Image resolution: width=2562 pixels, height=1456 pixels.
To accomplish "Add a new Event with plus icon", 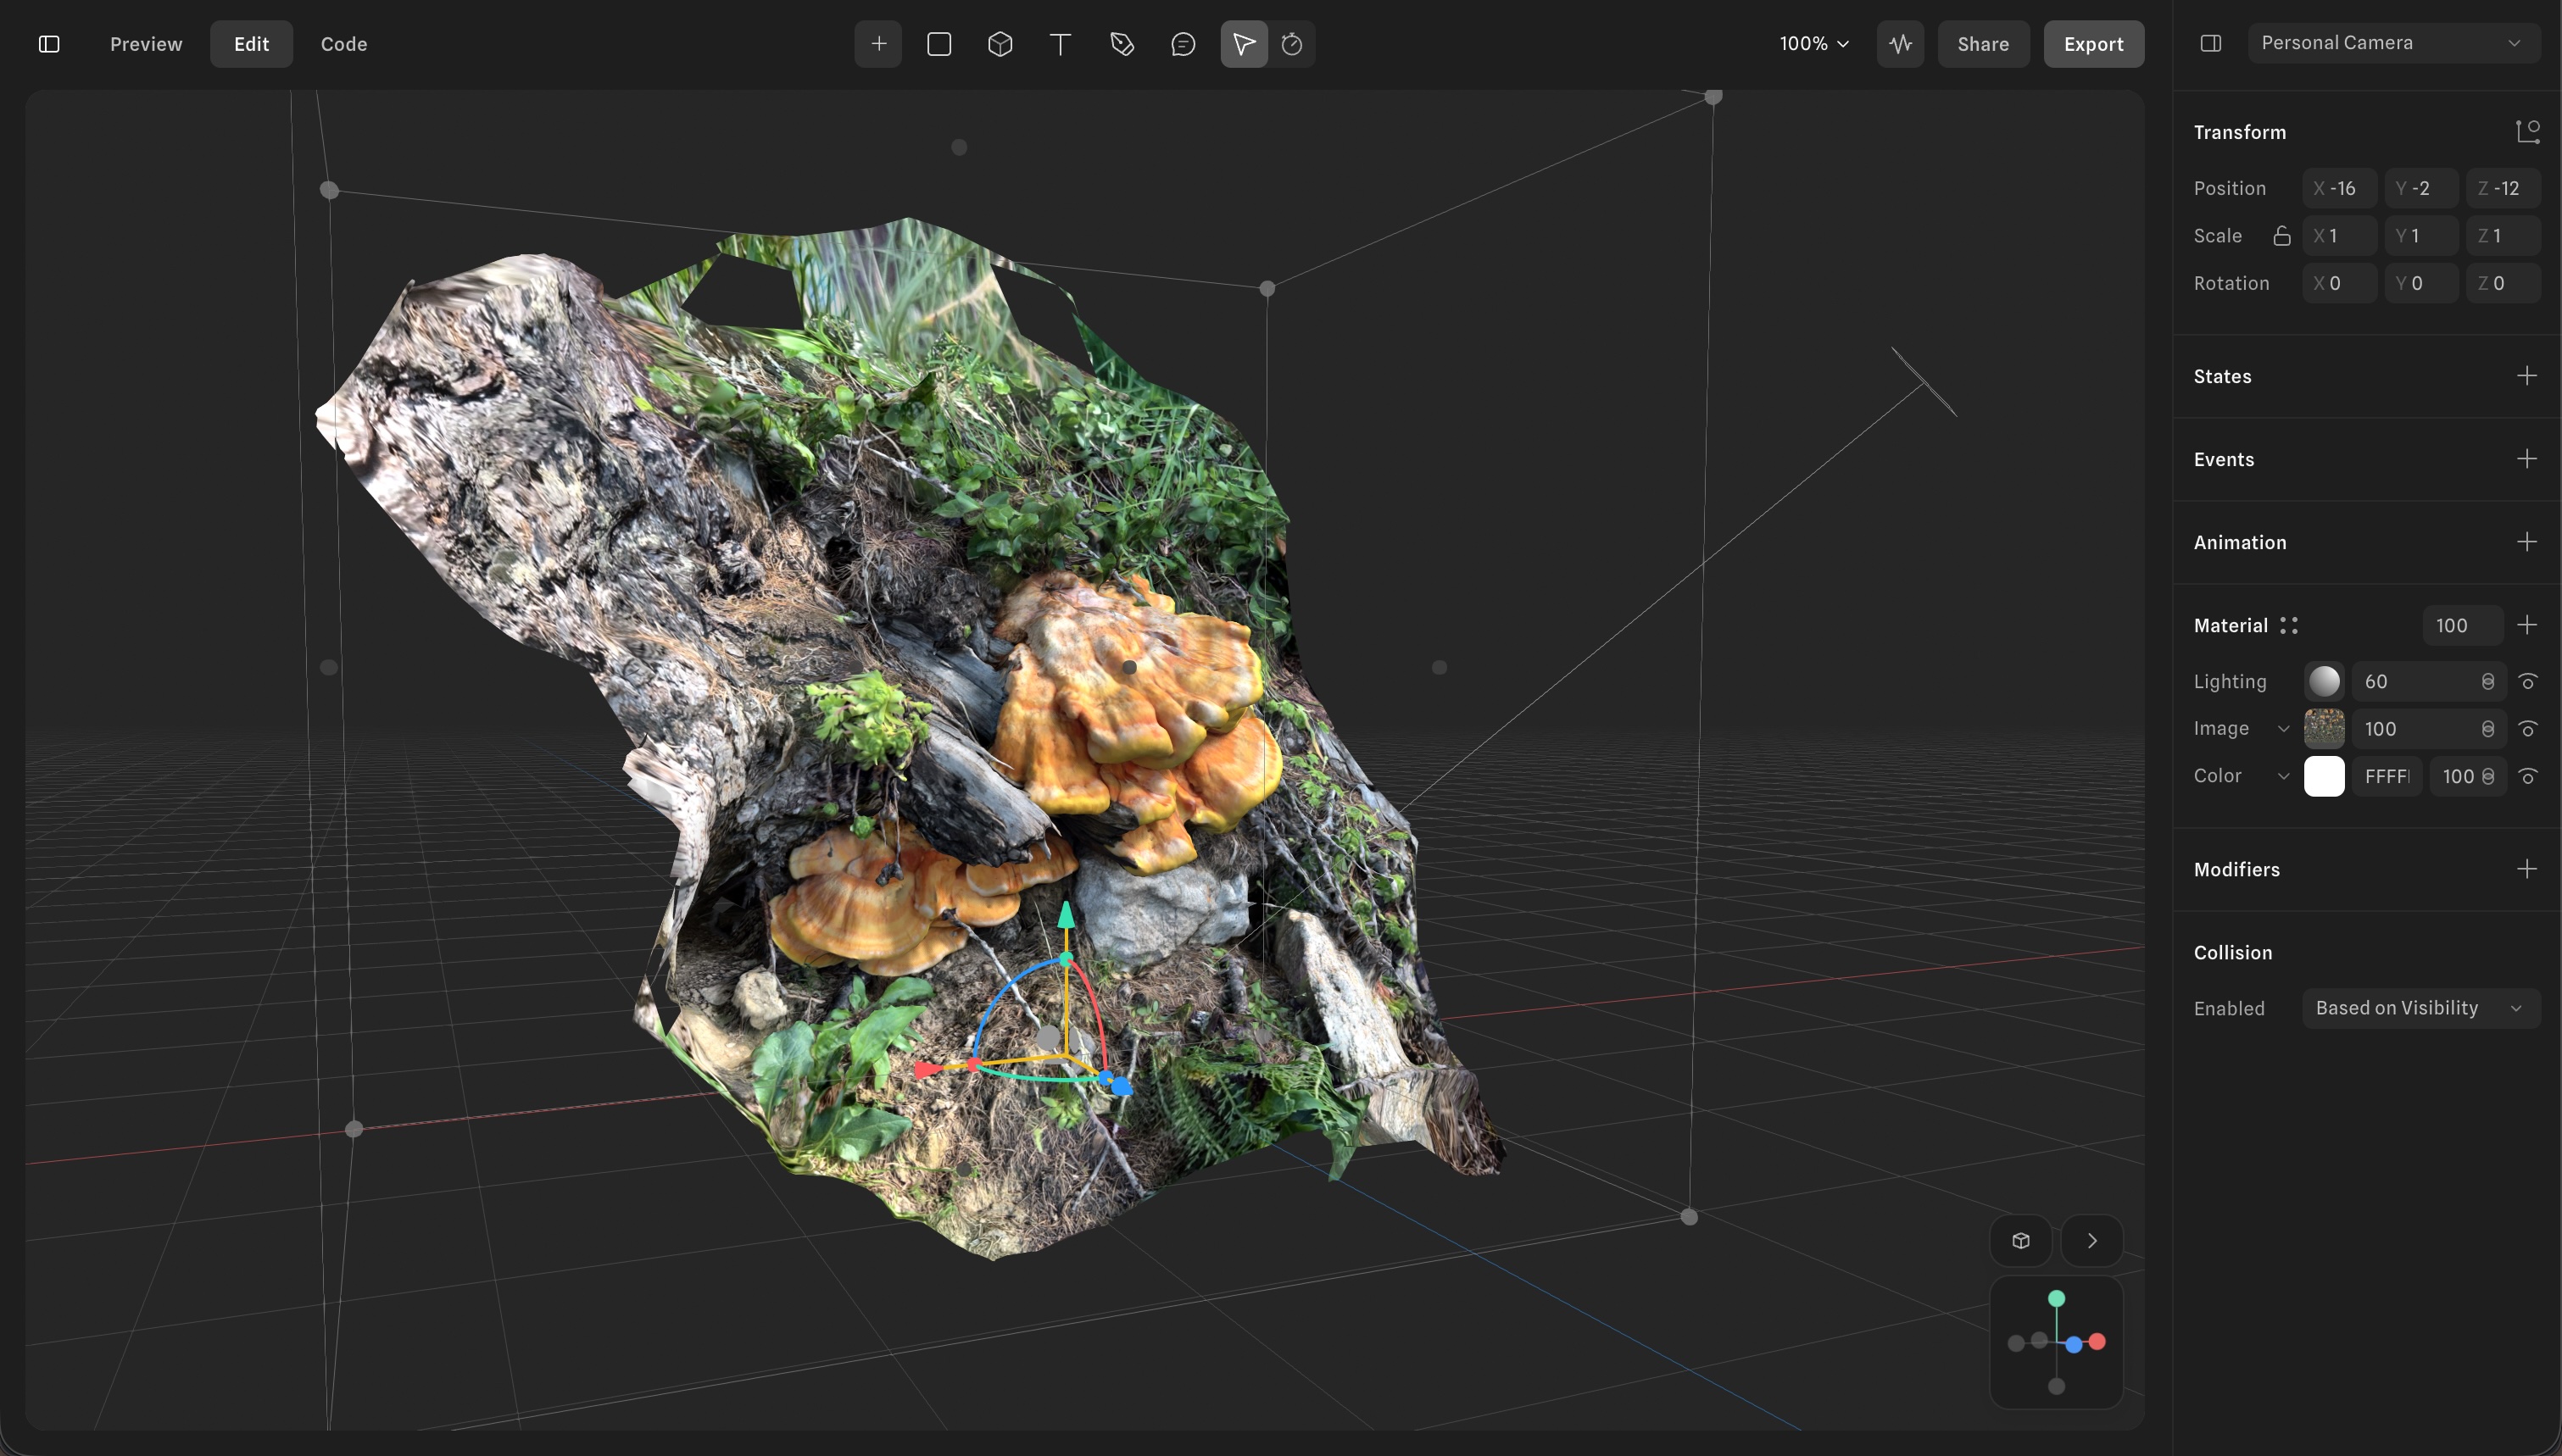I will (2527, 459).
